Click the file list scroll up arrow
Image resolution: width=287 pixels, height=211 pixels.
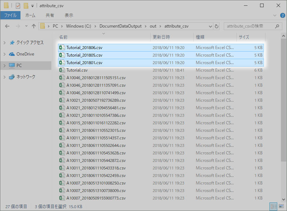283,36
